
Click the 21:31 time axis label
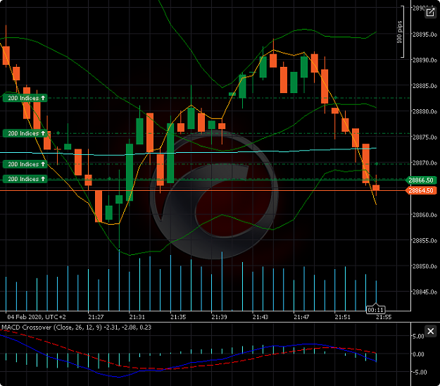click(x=137, y=317)
